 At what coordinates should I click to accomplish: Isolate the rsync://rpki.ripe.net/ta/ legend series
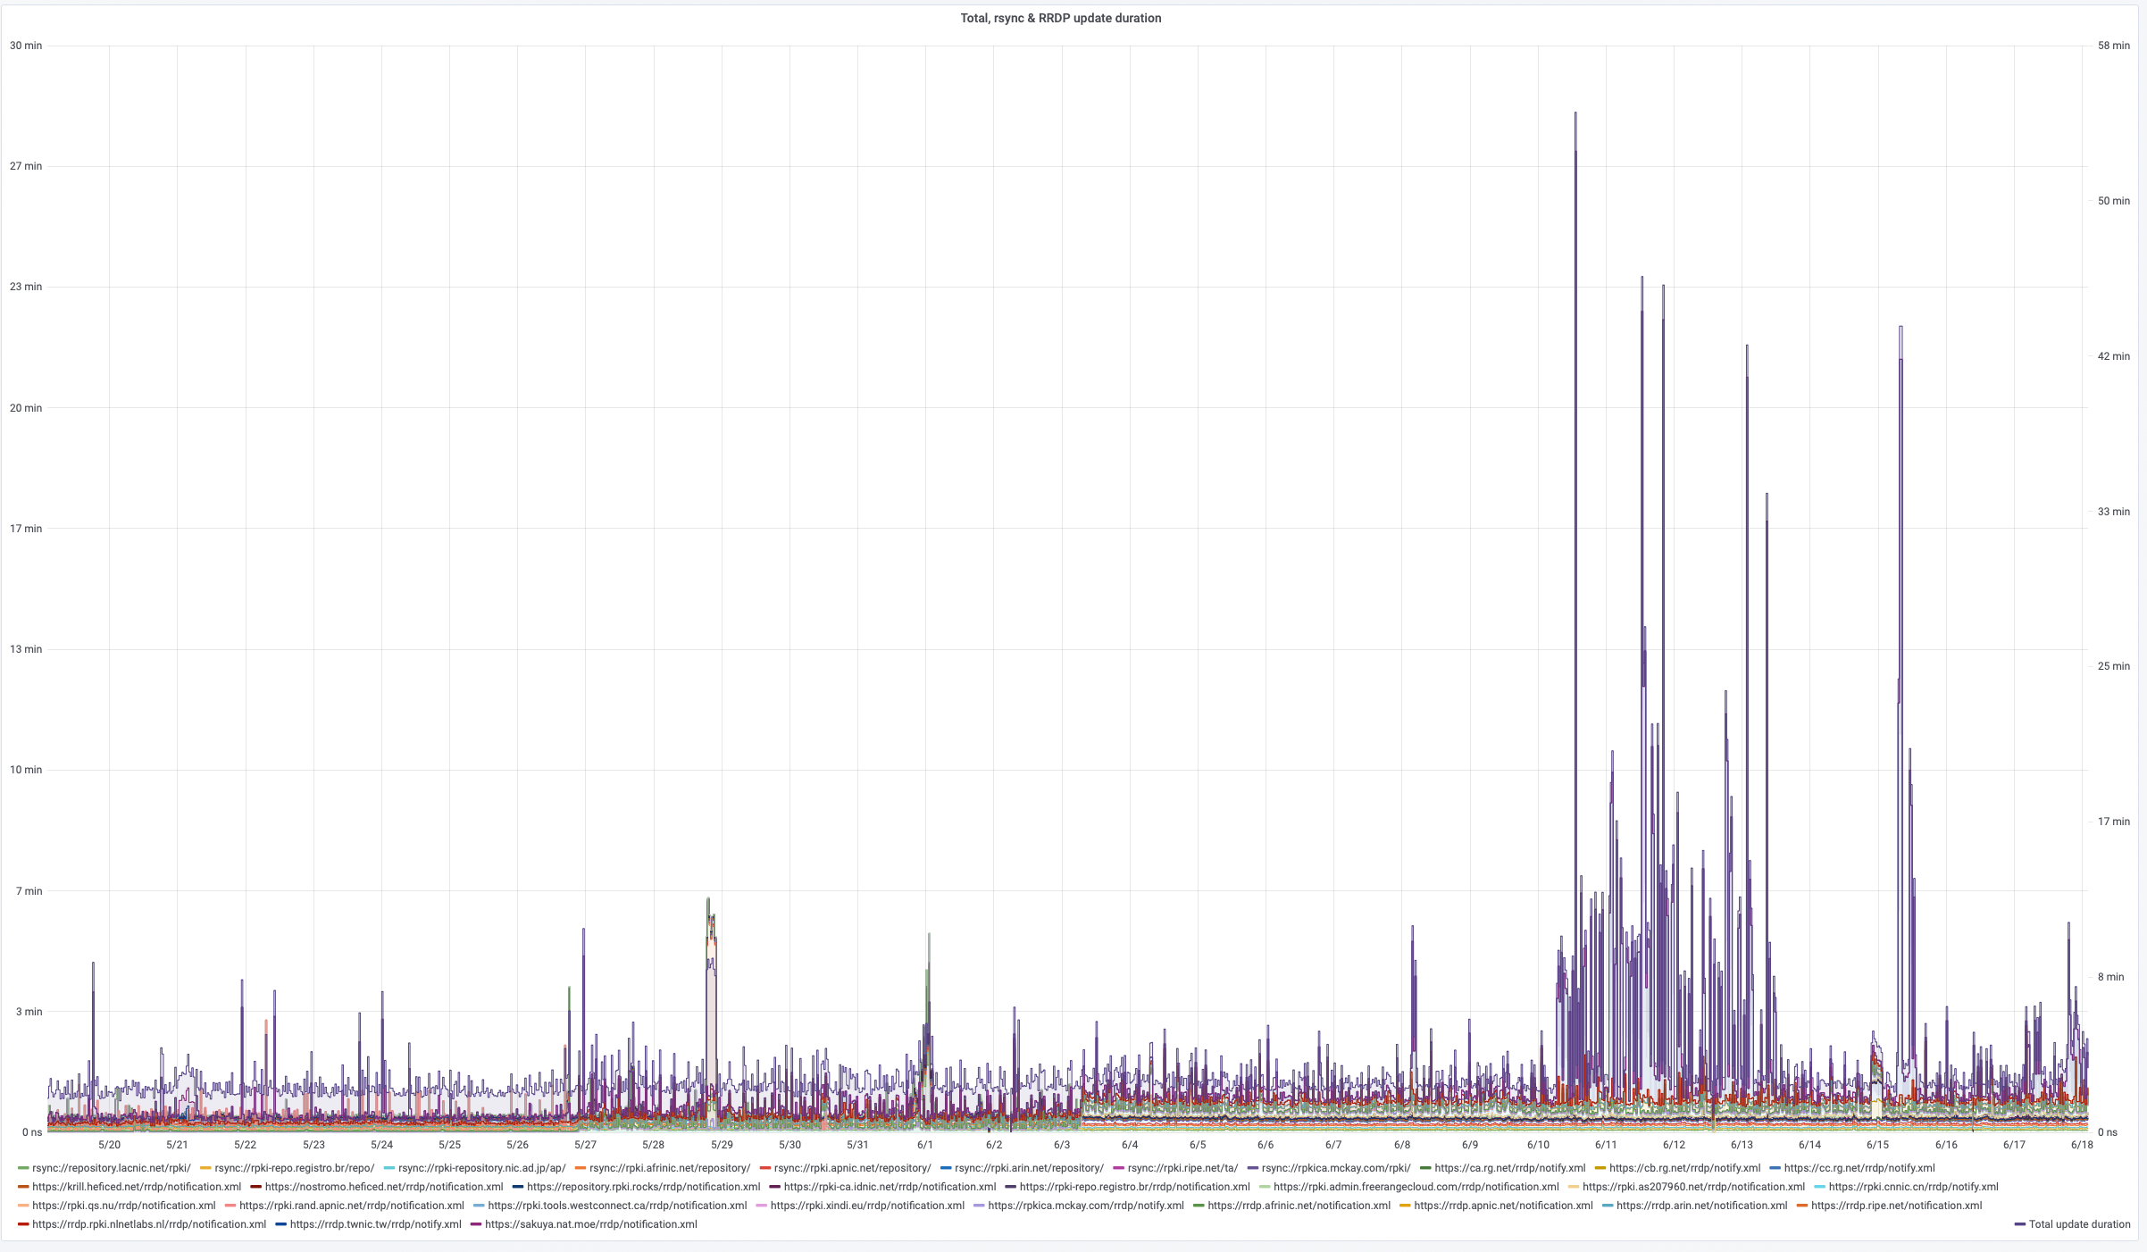[x=1182, y=1168]
